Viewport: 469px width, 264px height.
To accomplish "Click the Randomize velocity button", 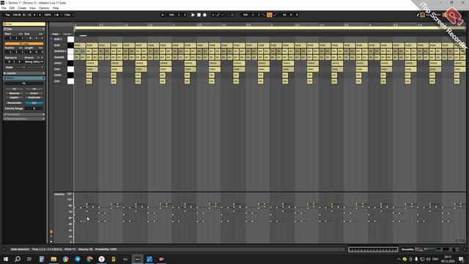I will pyautogui.click(x=14, y=103).
